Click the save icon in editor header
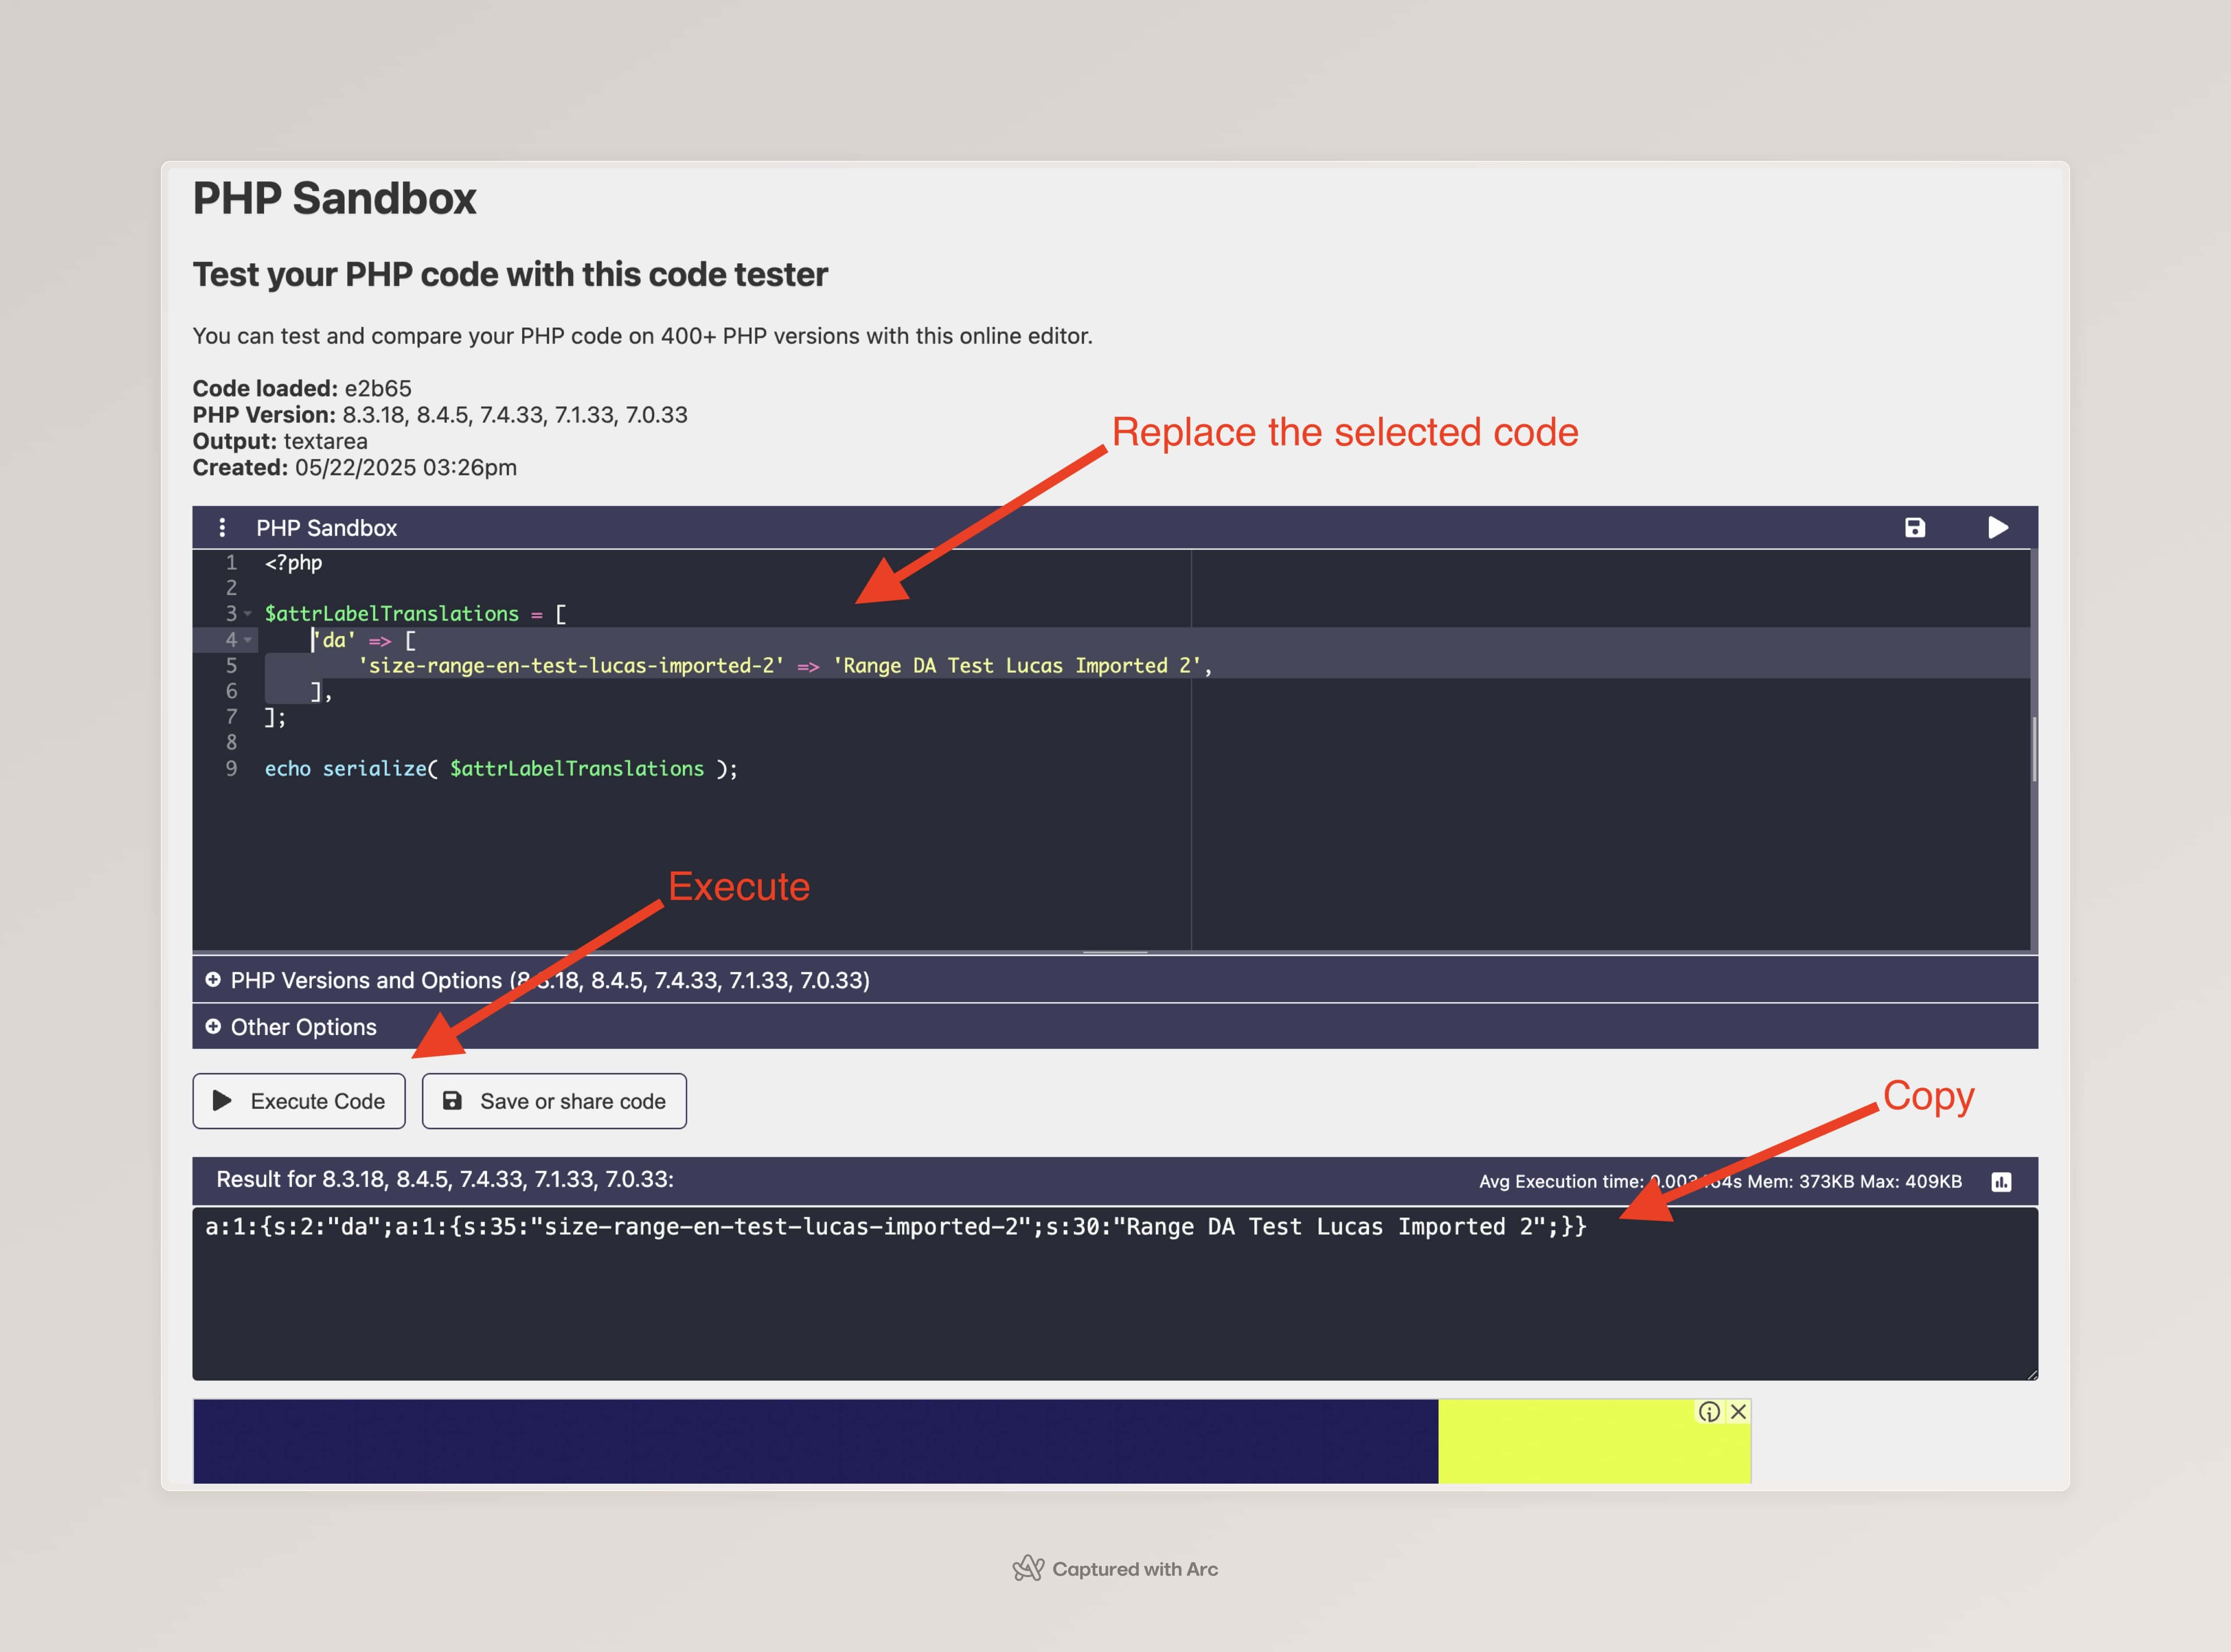This screenshot has width=2231, height=1652. (1914, 528)
